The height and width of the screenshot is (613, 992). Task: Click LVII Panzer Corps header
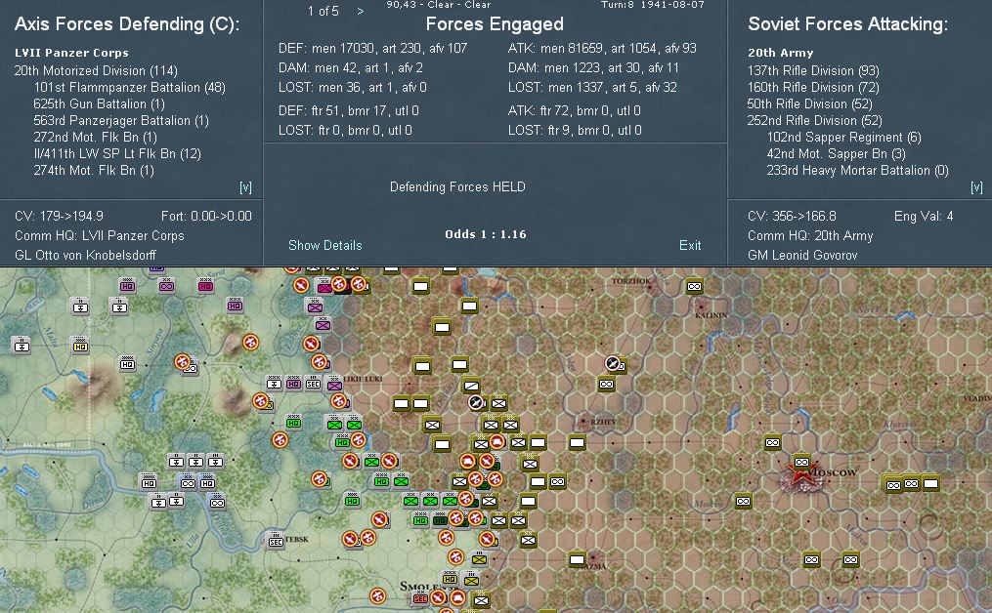pyautogui.click(x=71, y=53)
